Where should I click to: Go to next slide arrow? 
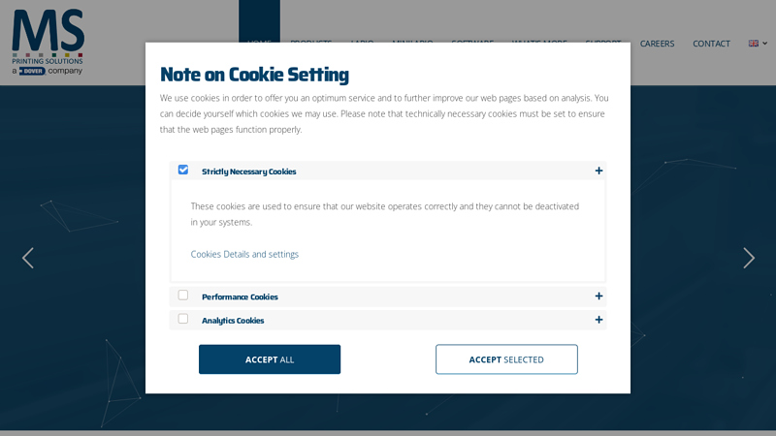pos(748,258)
